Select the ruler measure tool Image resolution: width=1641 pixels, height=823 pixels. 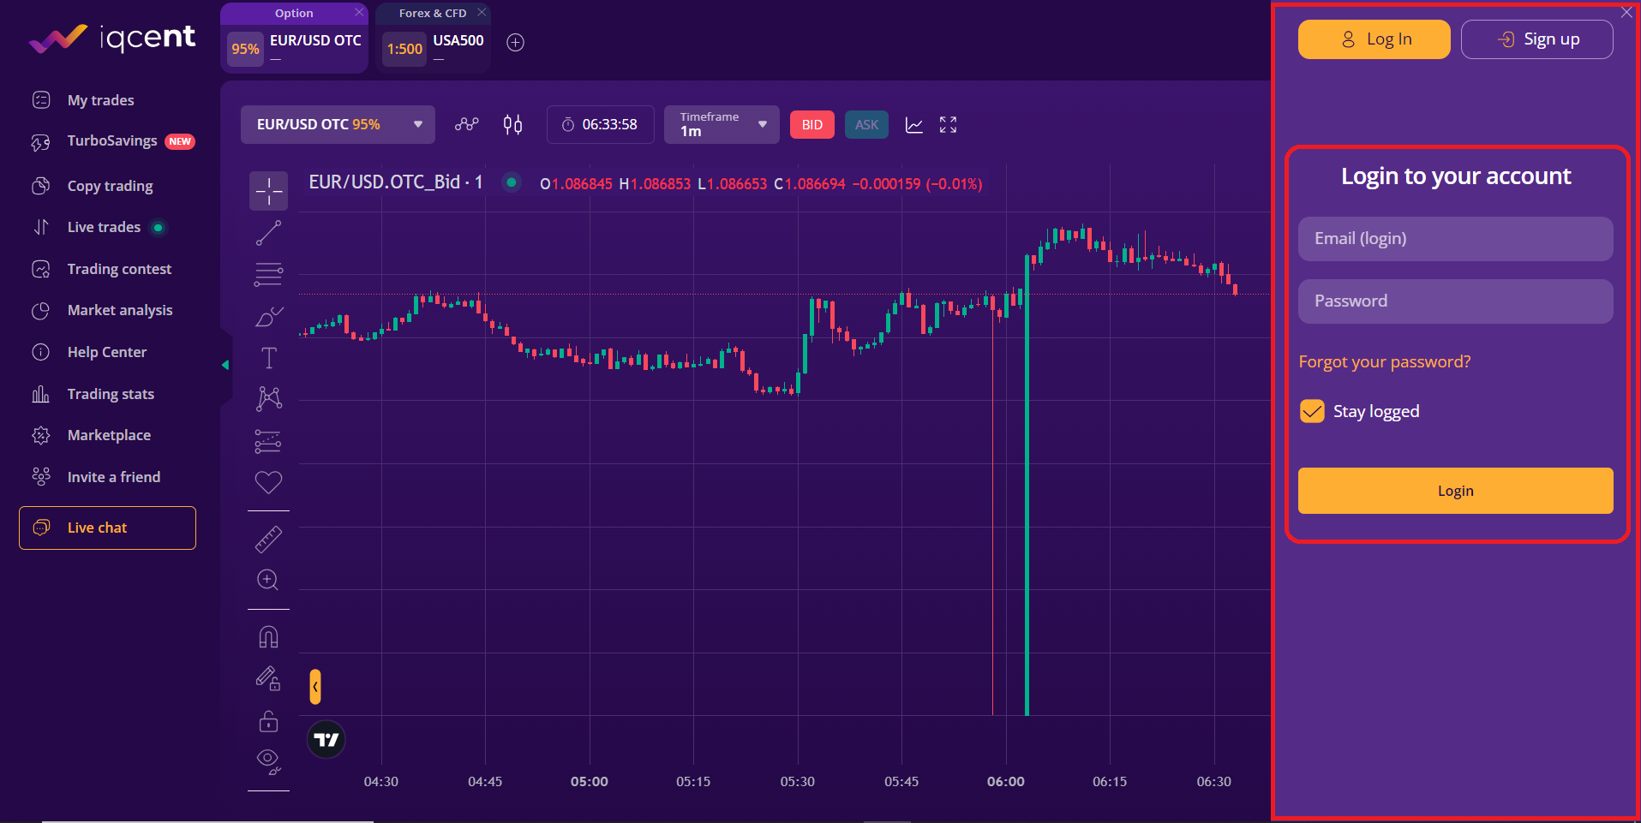click(x=268, y=540)
